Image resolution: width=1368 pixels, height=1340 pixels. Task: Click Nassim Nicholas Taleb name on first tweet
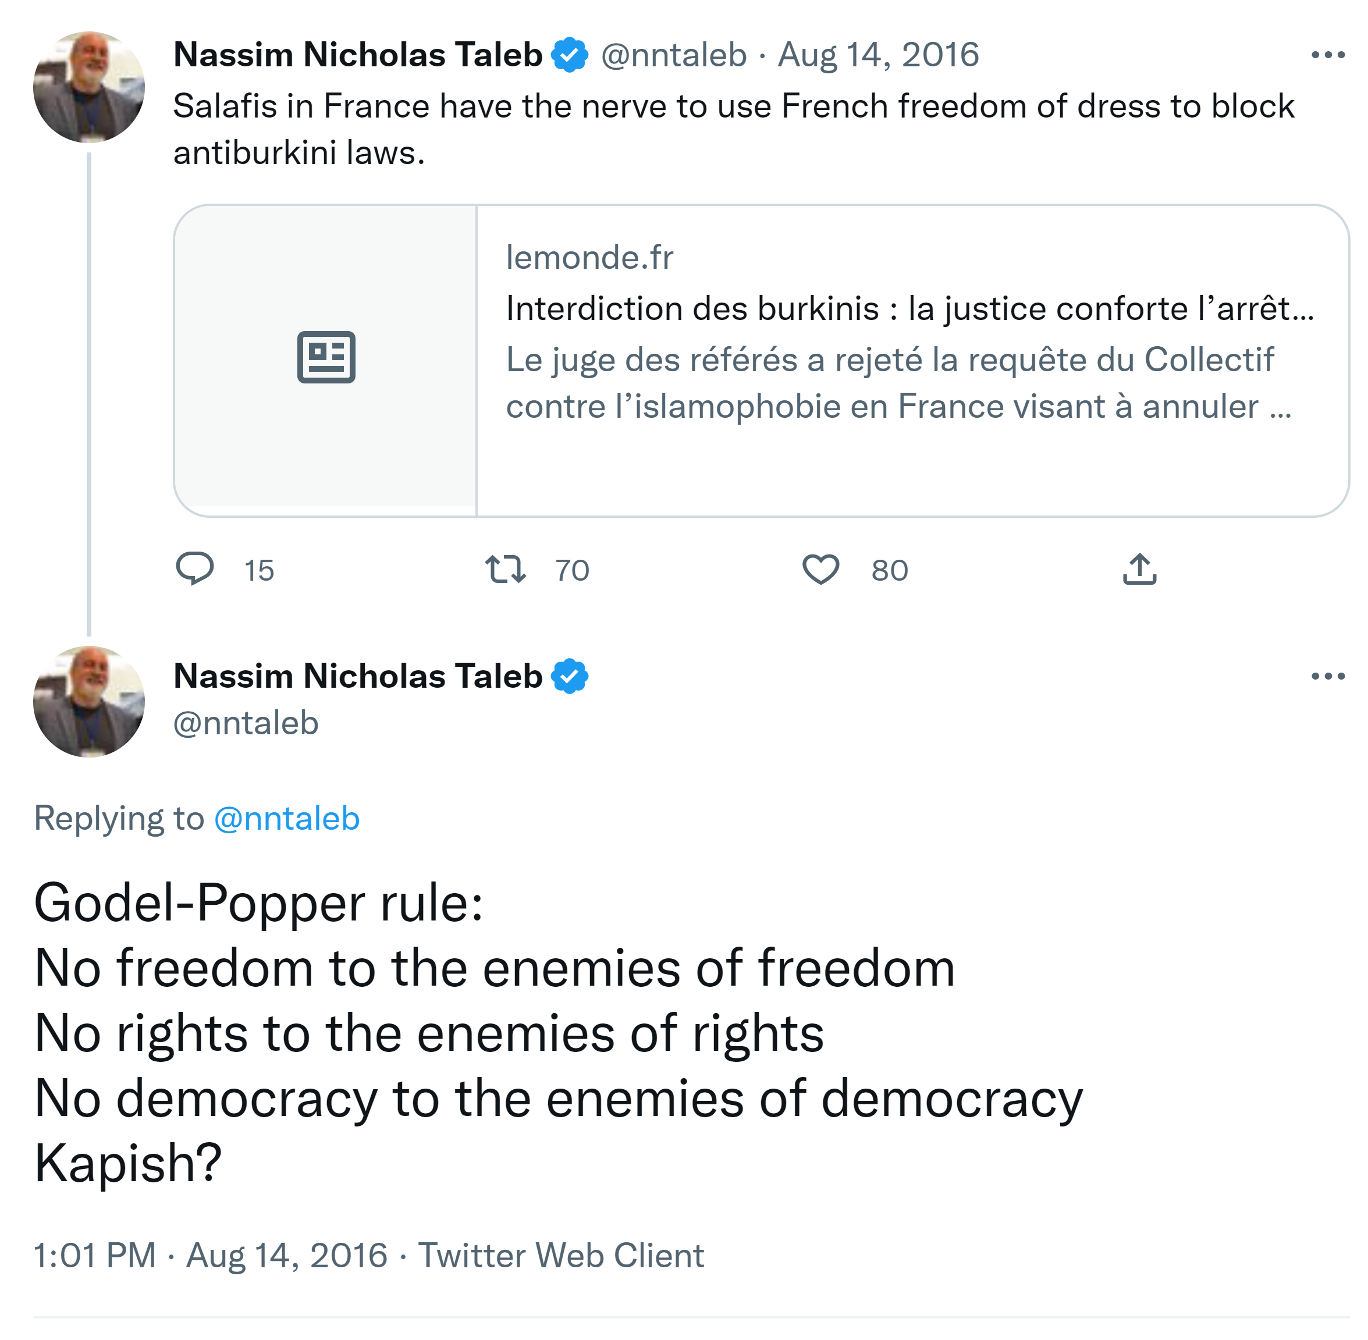[357, 55]
